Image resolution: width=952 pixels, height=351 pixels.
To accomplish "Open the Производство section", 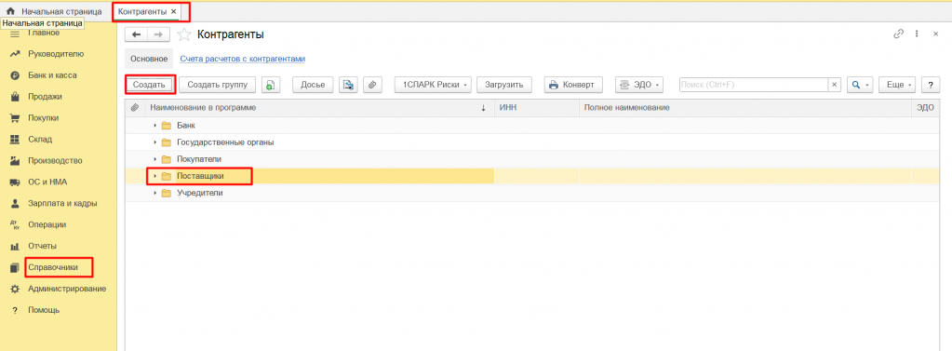I will 55,161.
